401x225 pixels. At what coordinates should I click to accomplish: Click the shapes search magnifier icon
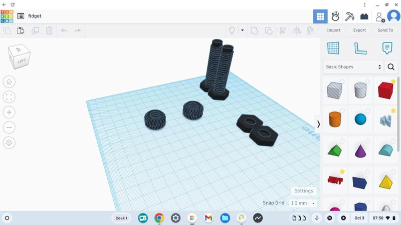point(391,67)
